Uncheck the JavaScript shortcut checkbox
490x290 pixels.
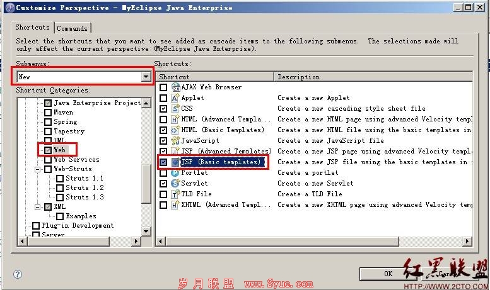(x=163, y=141)
